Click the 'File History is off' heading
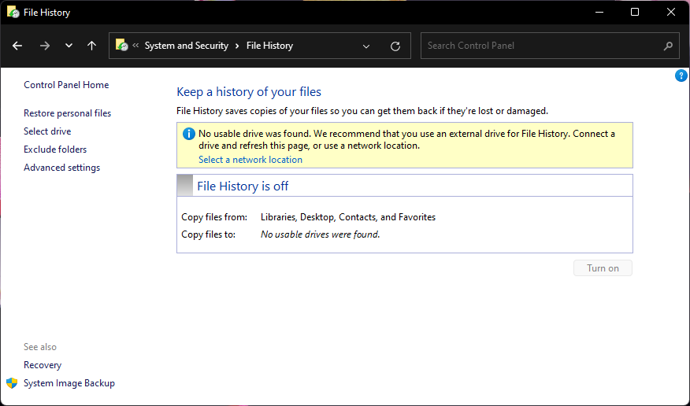 pyautogui.click(x=243, y=186)
